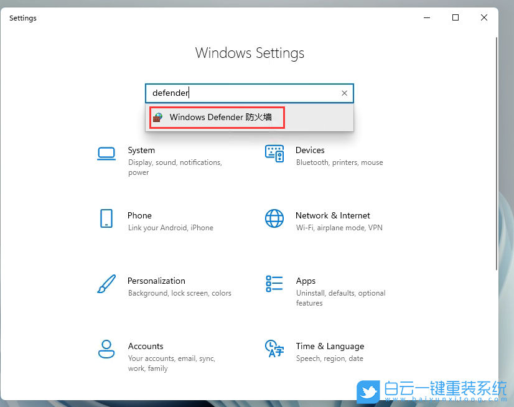The image size is (514, 407).
Task: Click the Accounts person icon
Action: [x=106, y=349]
